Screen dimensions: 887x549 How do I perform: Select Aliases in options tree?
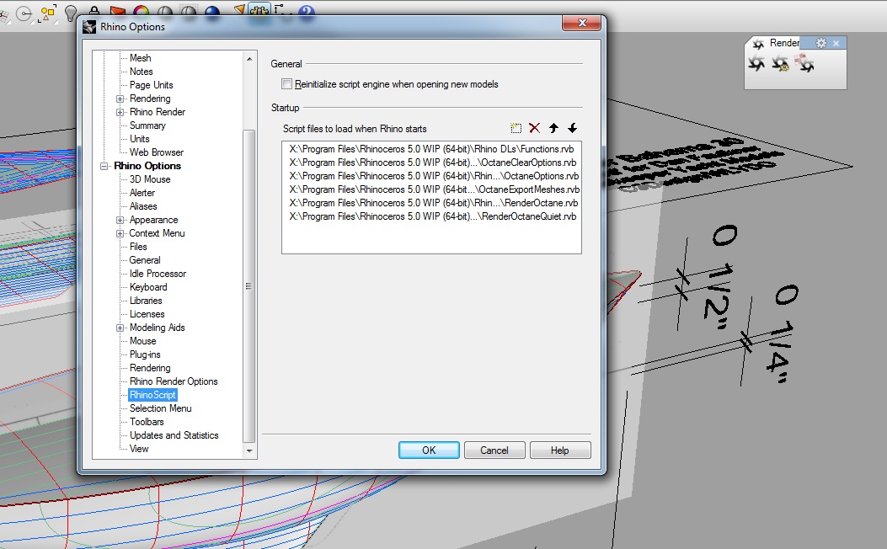pos(143,206)
